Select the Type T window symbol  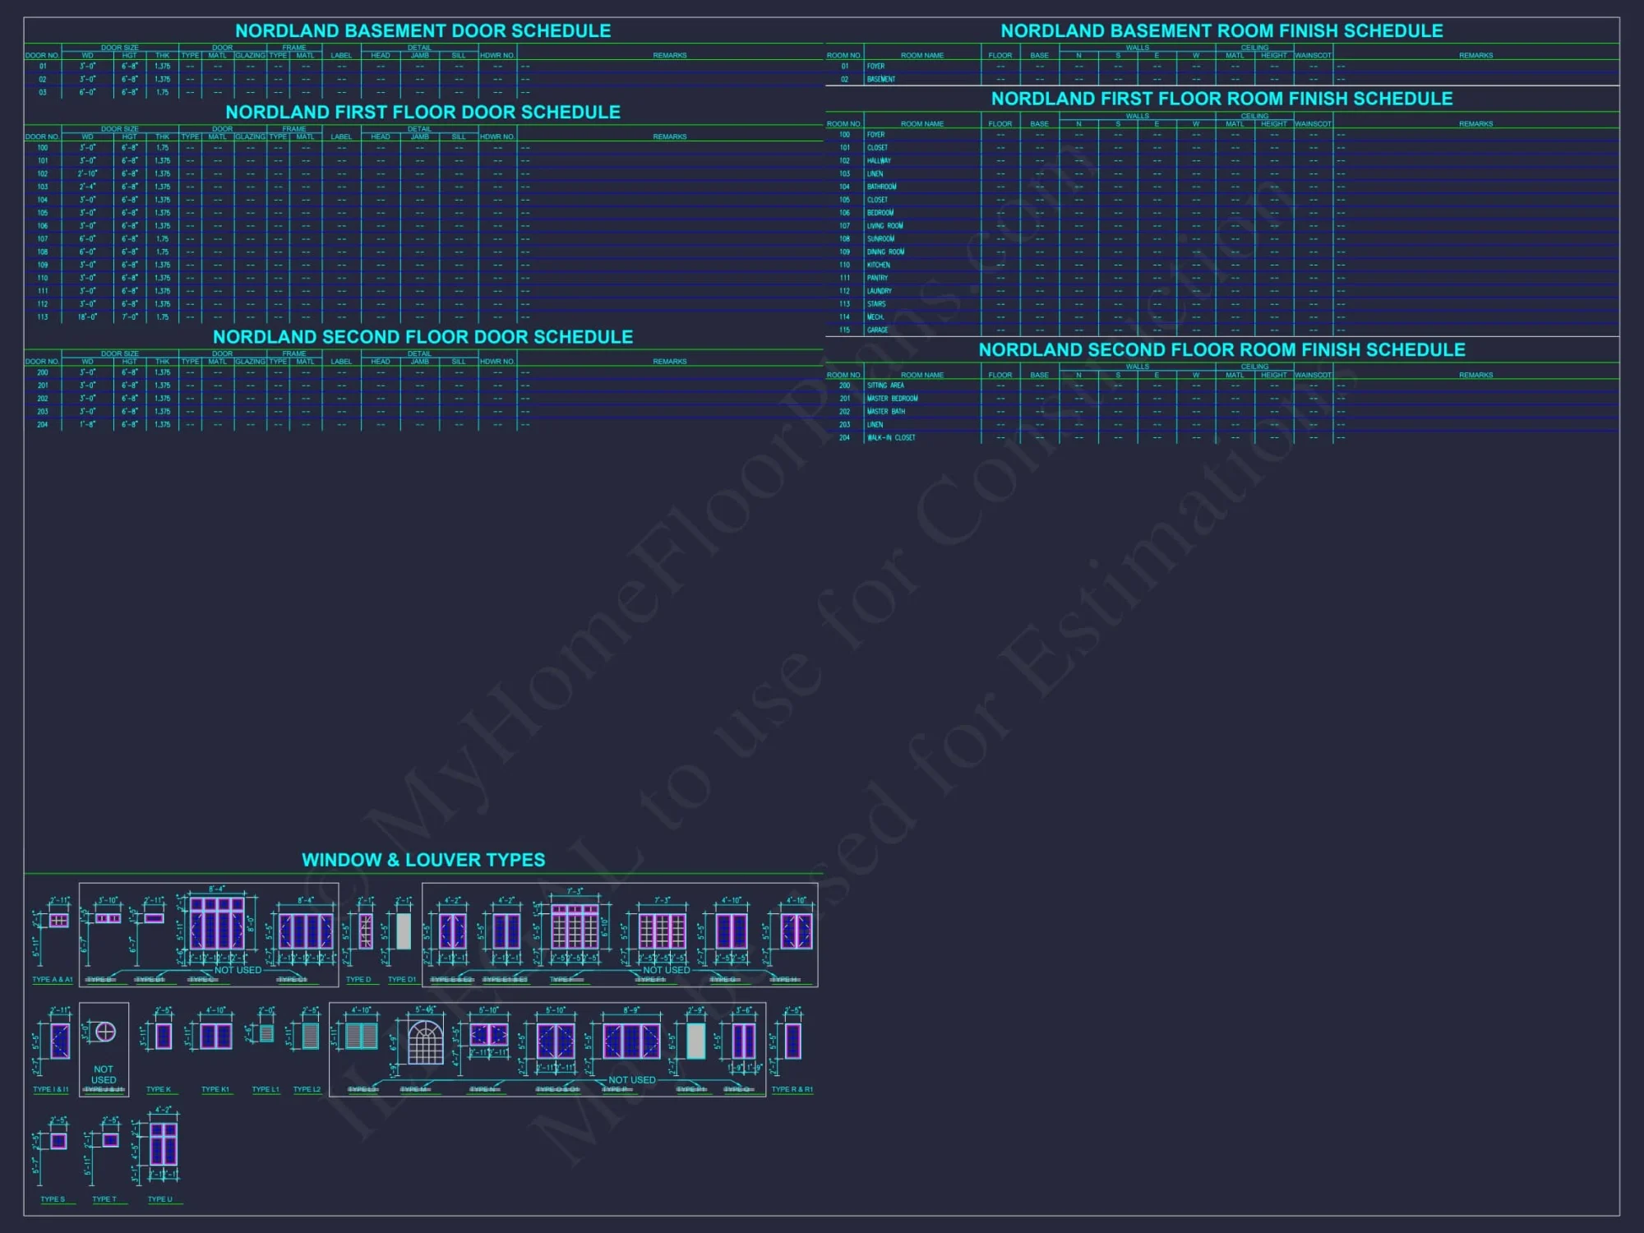[x=110, y=1140]
